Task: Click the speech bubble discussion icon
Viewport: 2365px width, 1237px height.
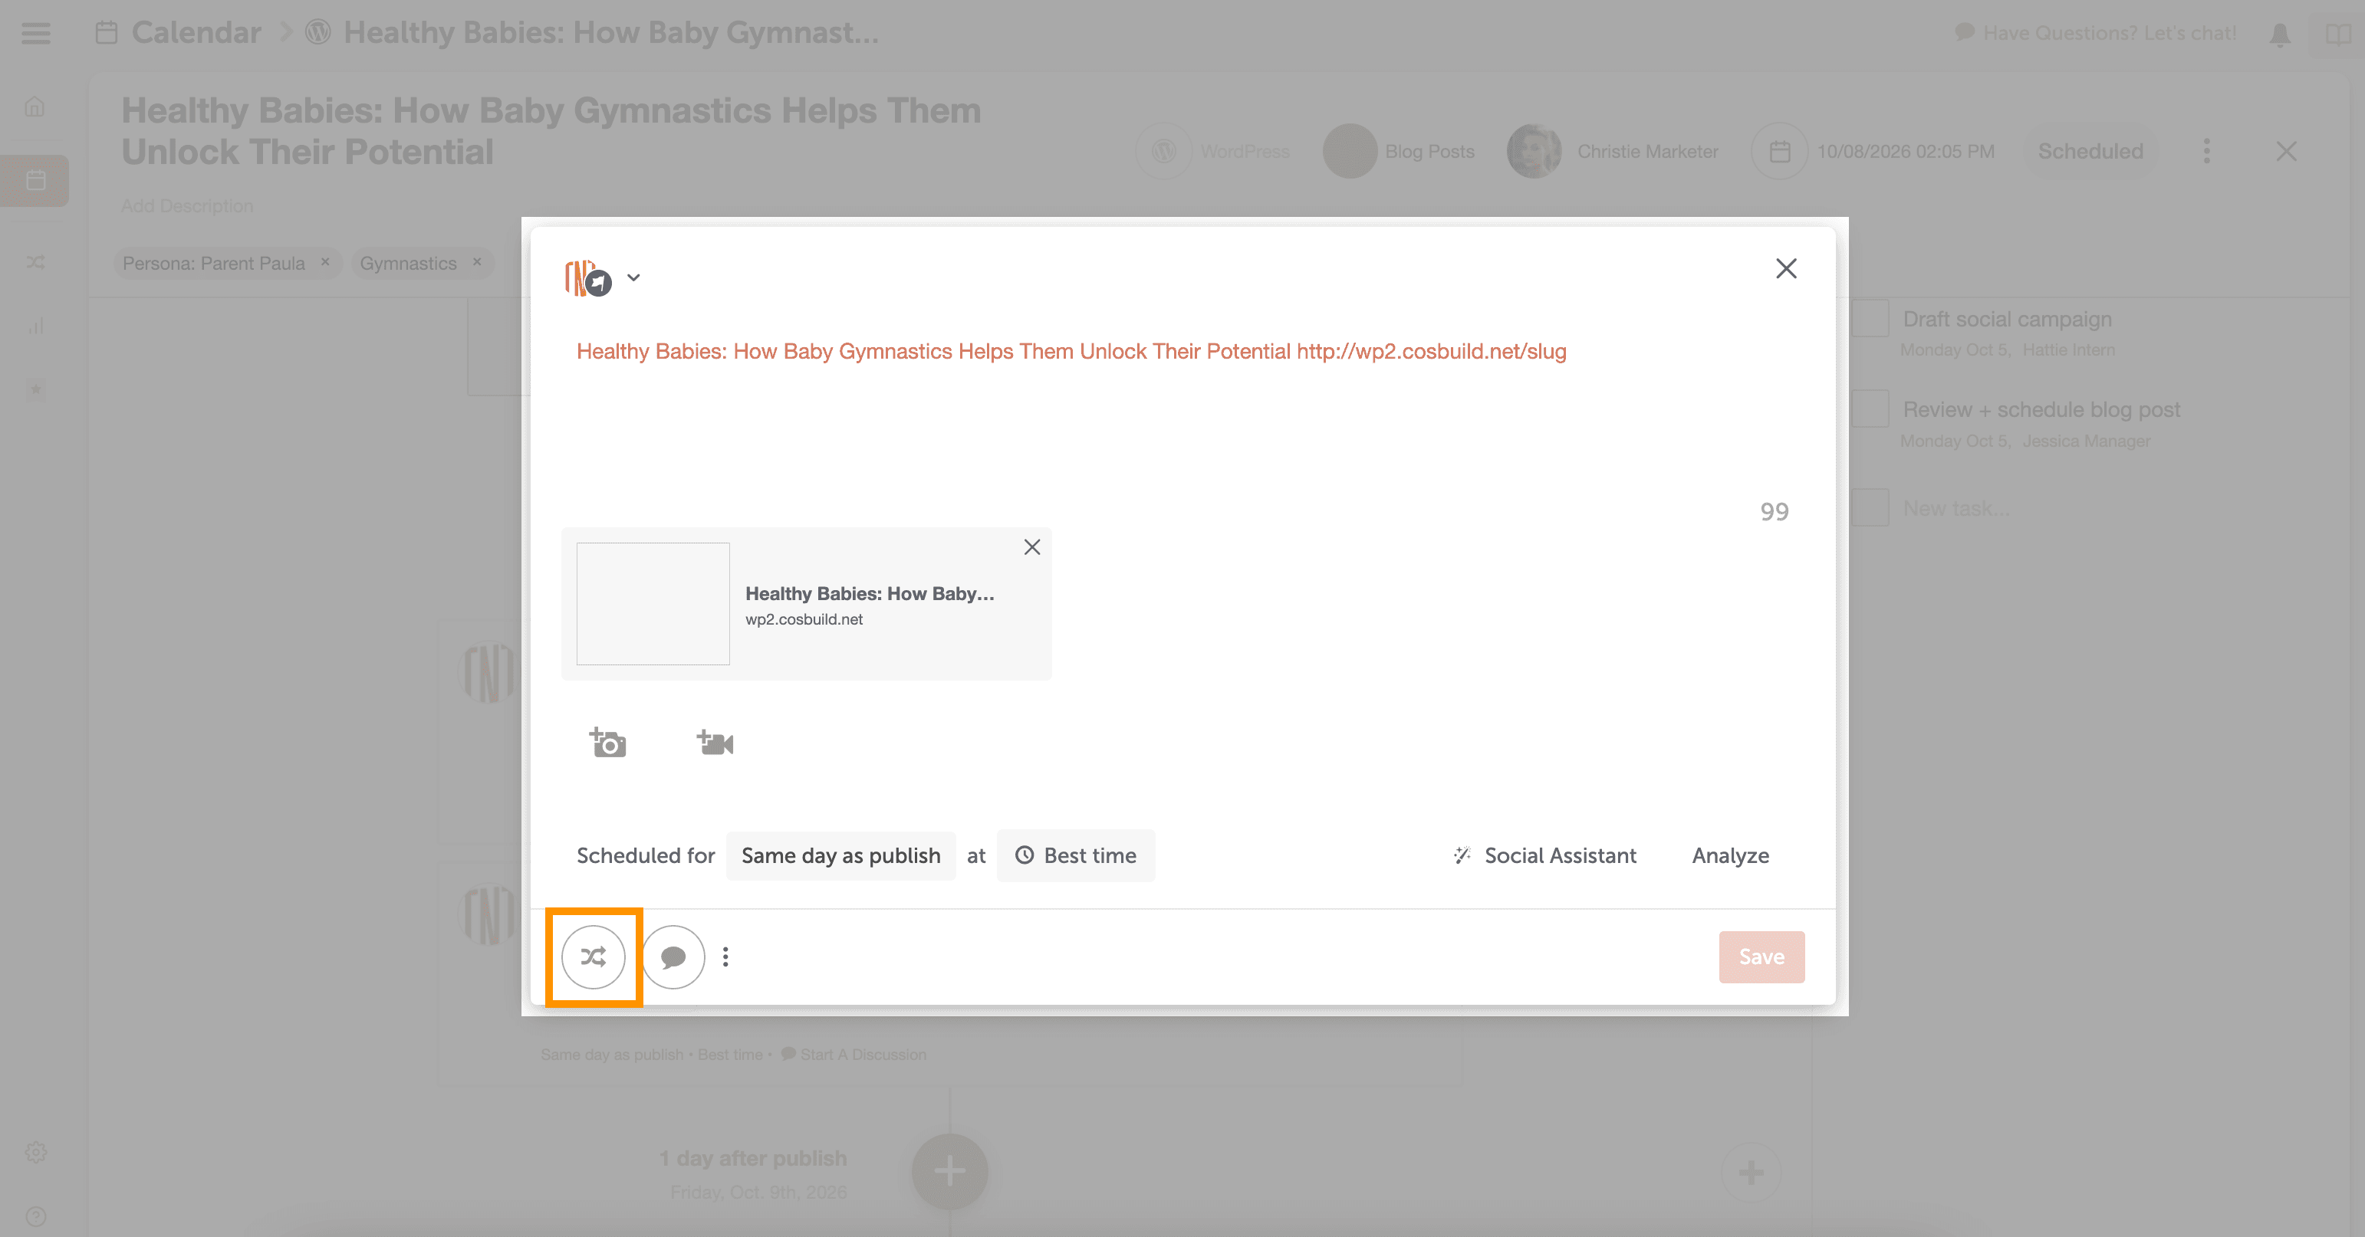Action: 673,957
